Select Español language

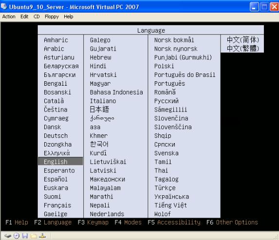(x=56, y=179)
